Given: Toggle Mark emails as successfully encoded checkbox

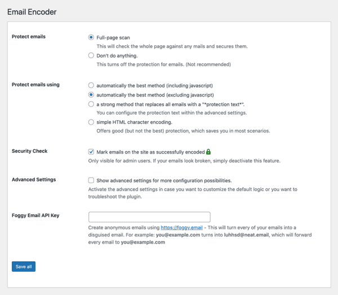Looking at the screenshot, I should [91, 152].
